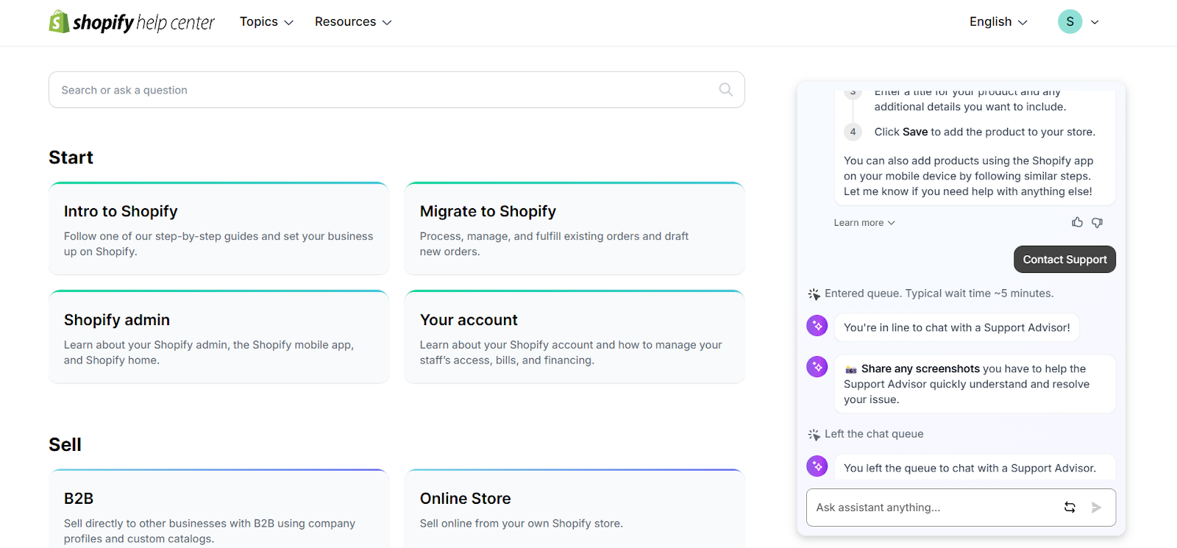Click the 'Start' section heading
This screenshot has width=1177, height=548.
tap(71, 157)
